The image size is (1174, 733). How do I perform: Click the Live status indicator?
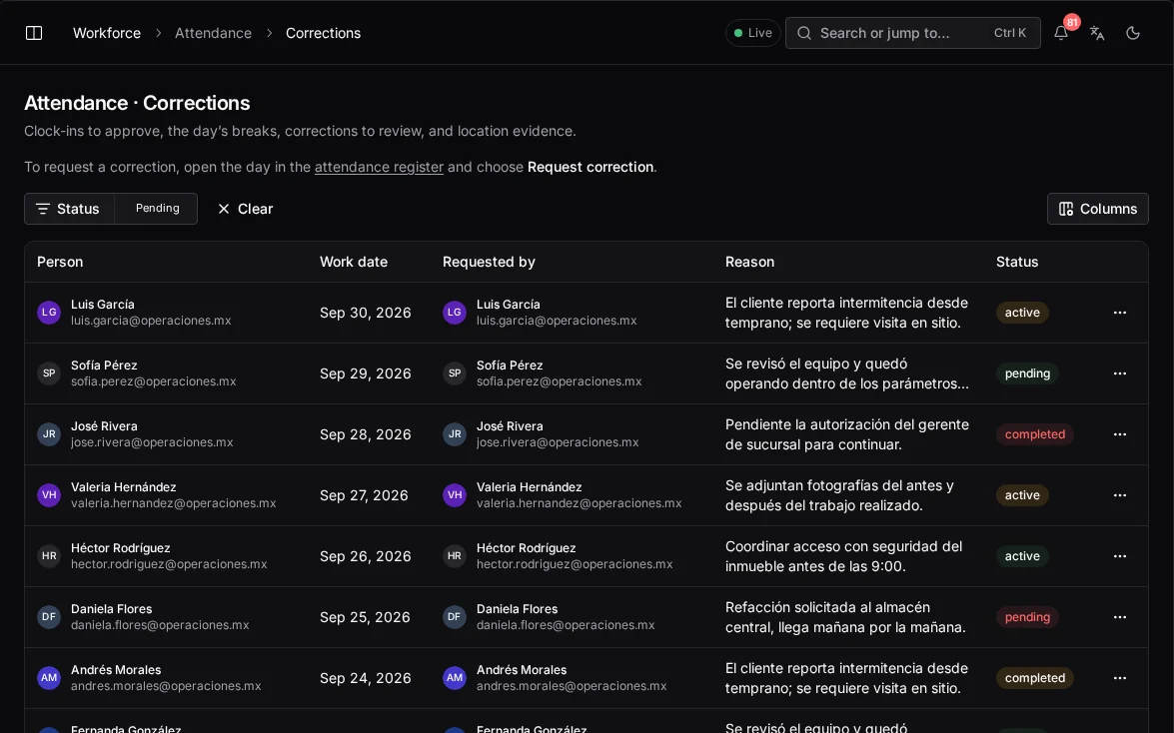pos(752,33)
